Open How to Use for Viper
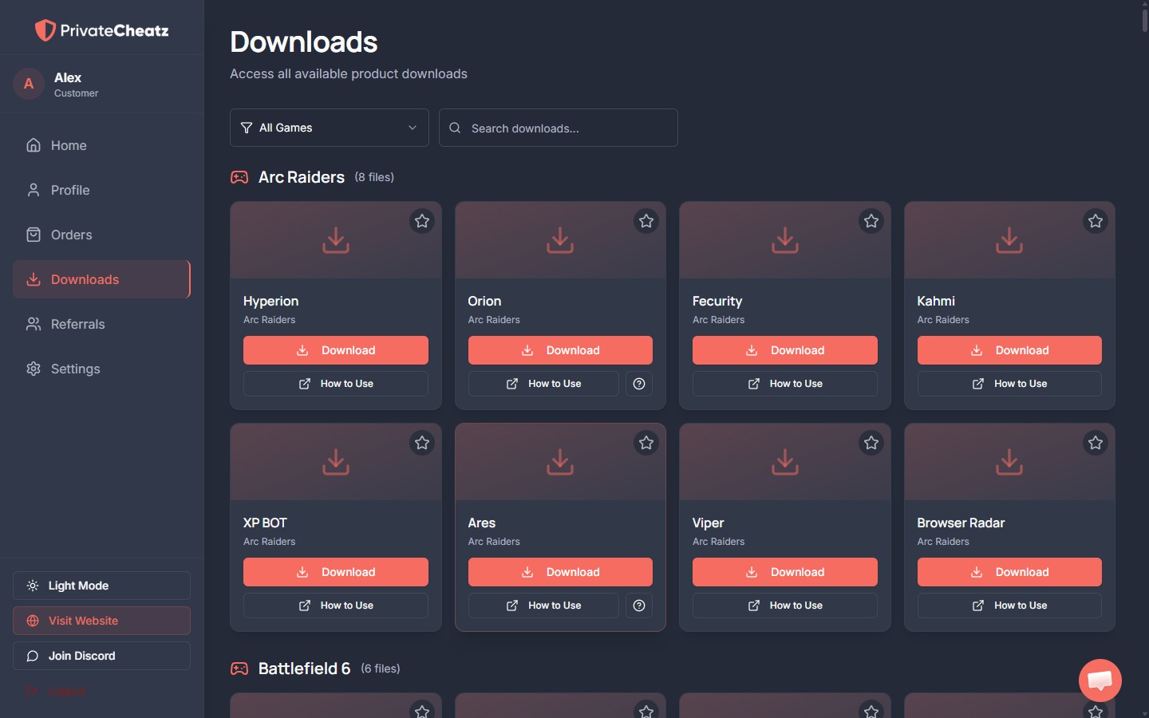 click(x=785, y=606)
